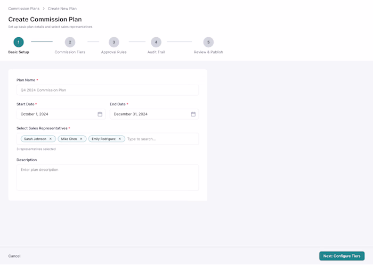Click the breadcrumb chevron separator

click(44, 9)
